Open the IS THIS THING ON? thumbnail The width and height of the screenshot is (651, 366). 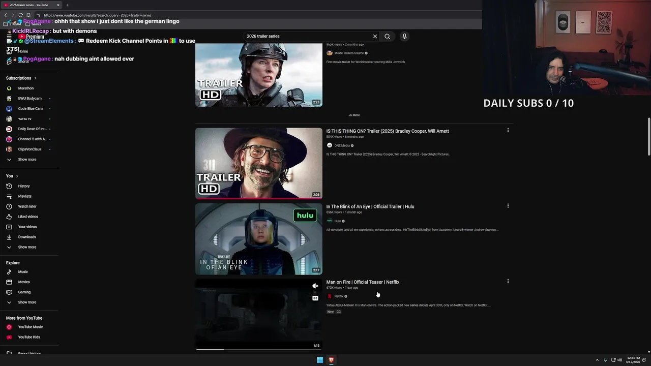click(258, 163)
